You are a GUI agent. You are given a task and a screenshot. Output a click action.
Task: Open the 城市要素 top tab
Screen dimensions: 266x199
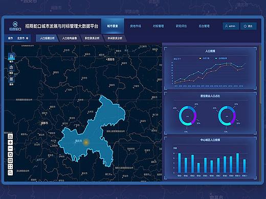tap(113, 26)
